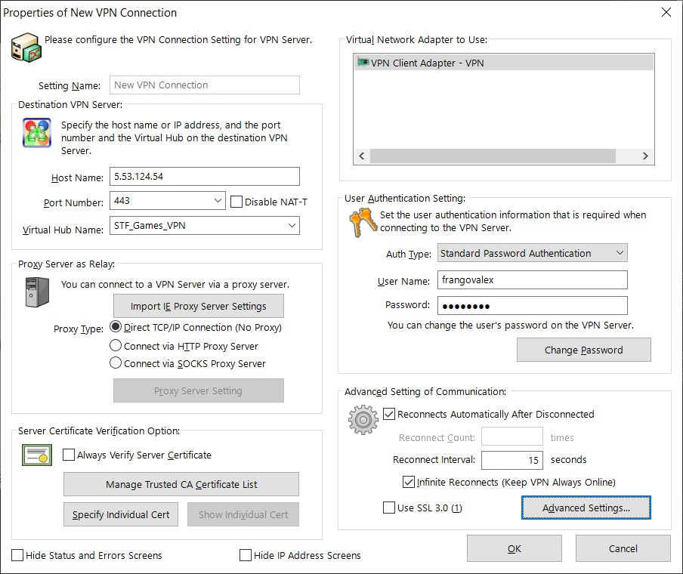Choose Connect via SOCKS Proxy Server
Image resolution: width=683 pixels, height=574 pixels.
pyautogui.click(x=116, y=363)
